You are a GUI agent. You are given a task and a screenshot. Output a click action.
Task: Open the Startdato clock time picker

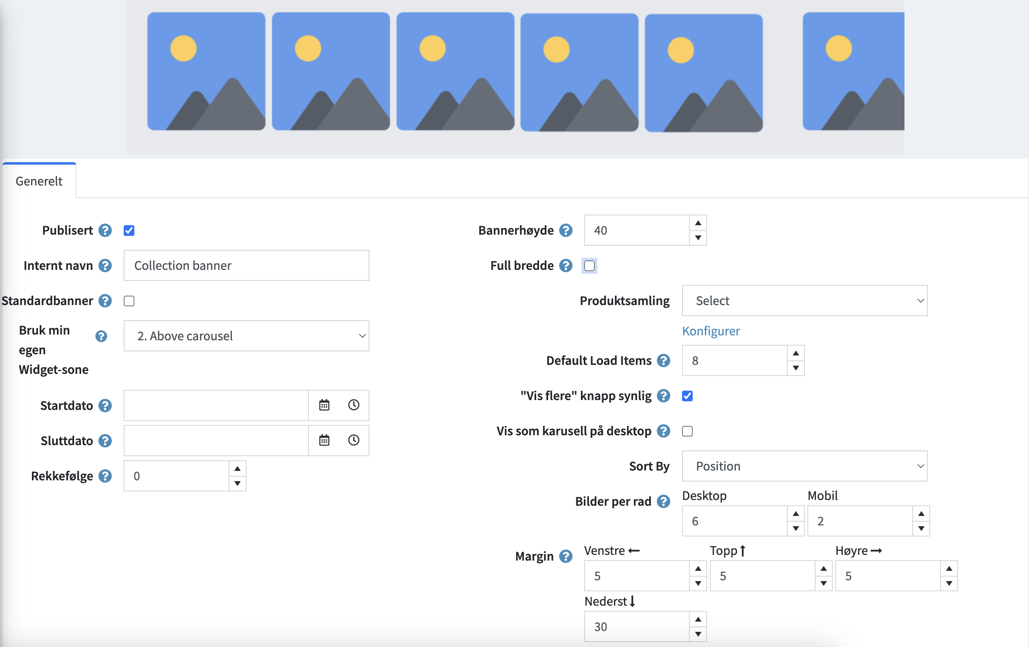point(354,405)
